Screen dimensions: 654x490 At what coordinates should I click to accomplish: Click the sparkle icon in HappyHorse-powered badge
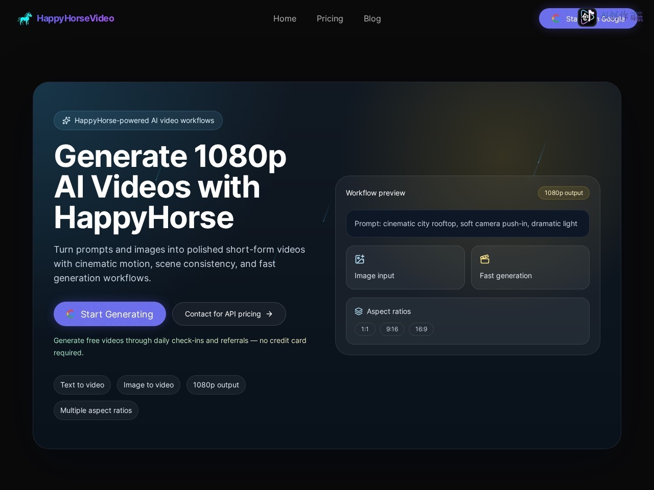(66, 120)
